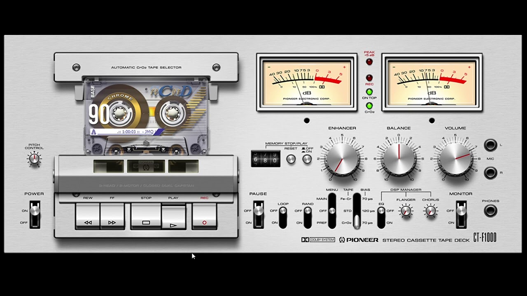Flip the MONITOR switch

462,215
